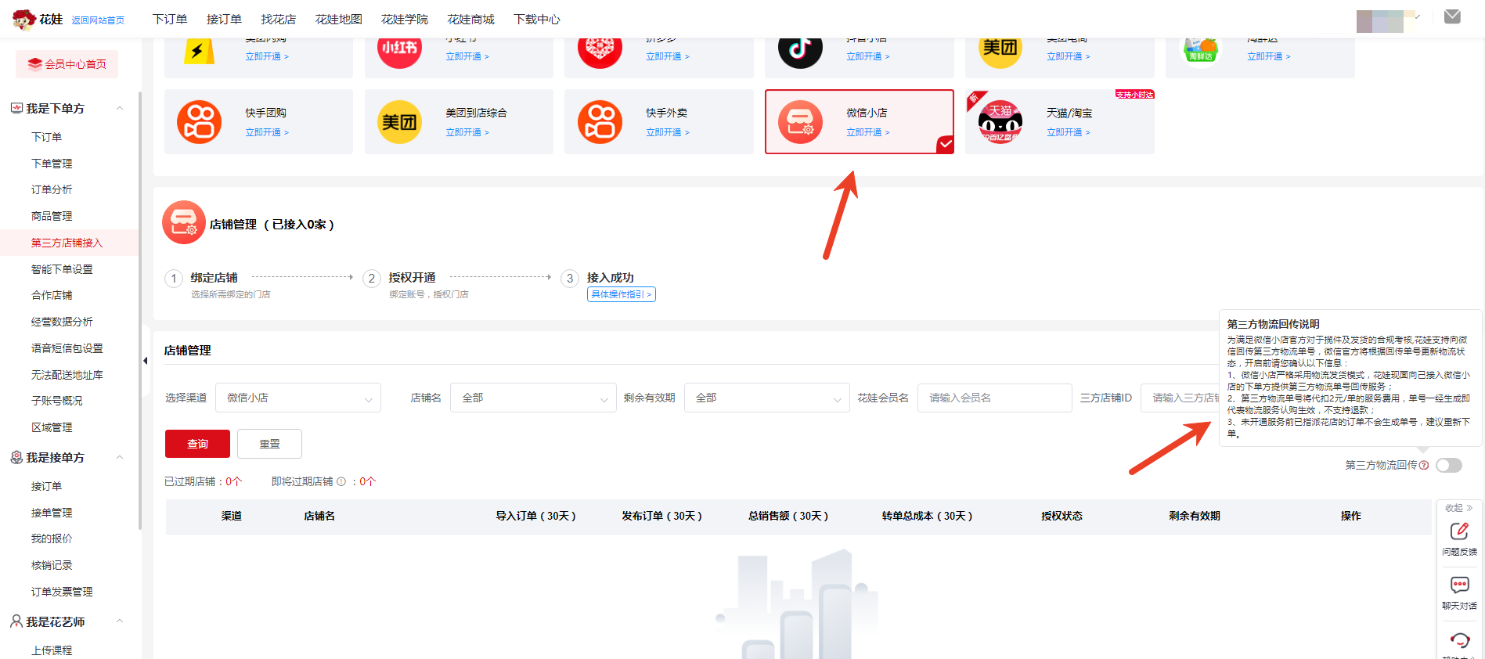Enable the third-party logistics (第三方物流回传) switch

tap(1448, 465)
